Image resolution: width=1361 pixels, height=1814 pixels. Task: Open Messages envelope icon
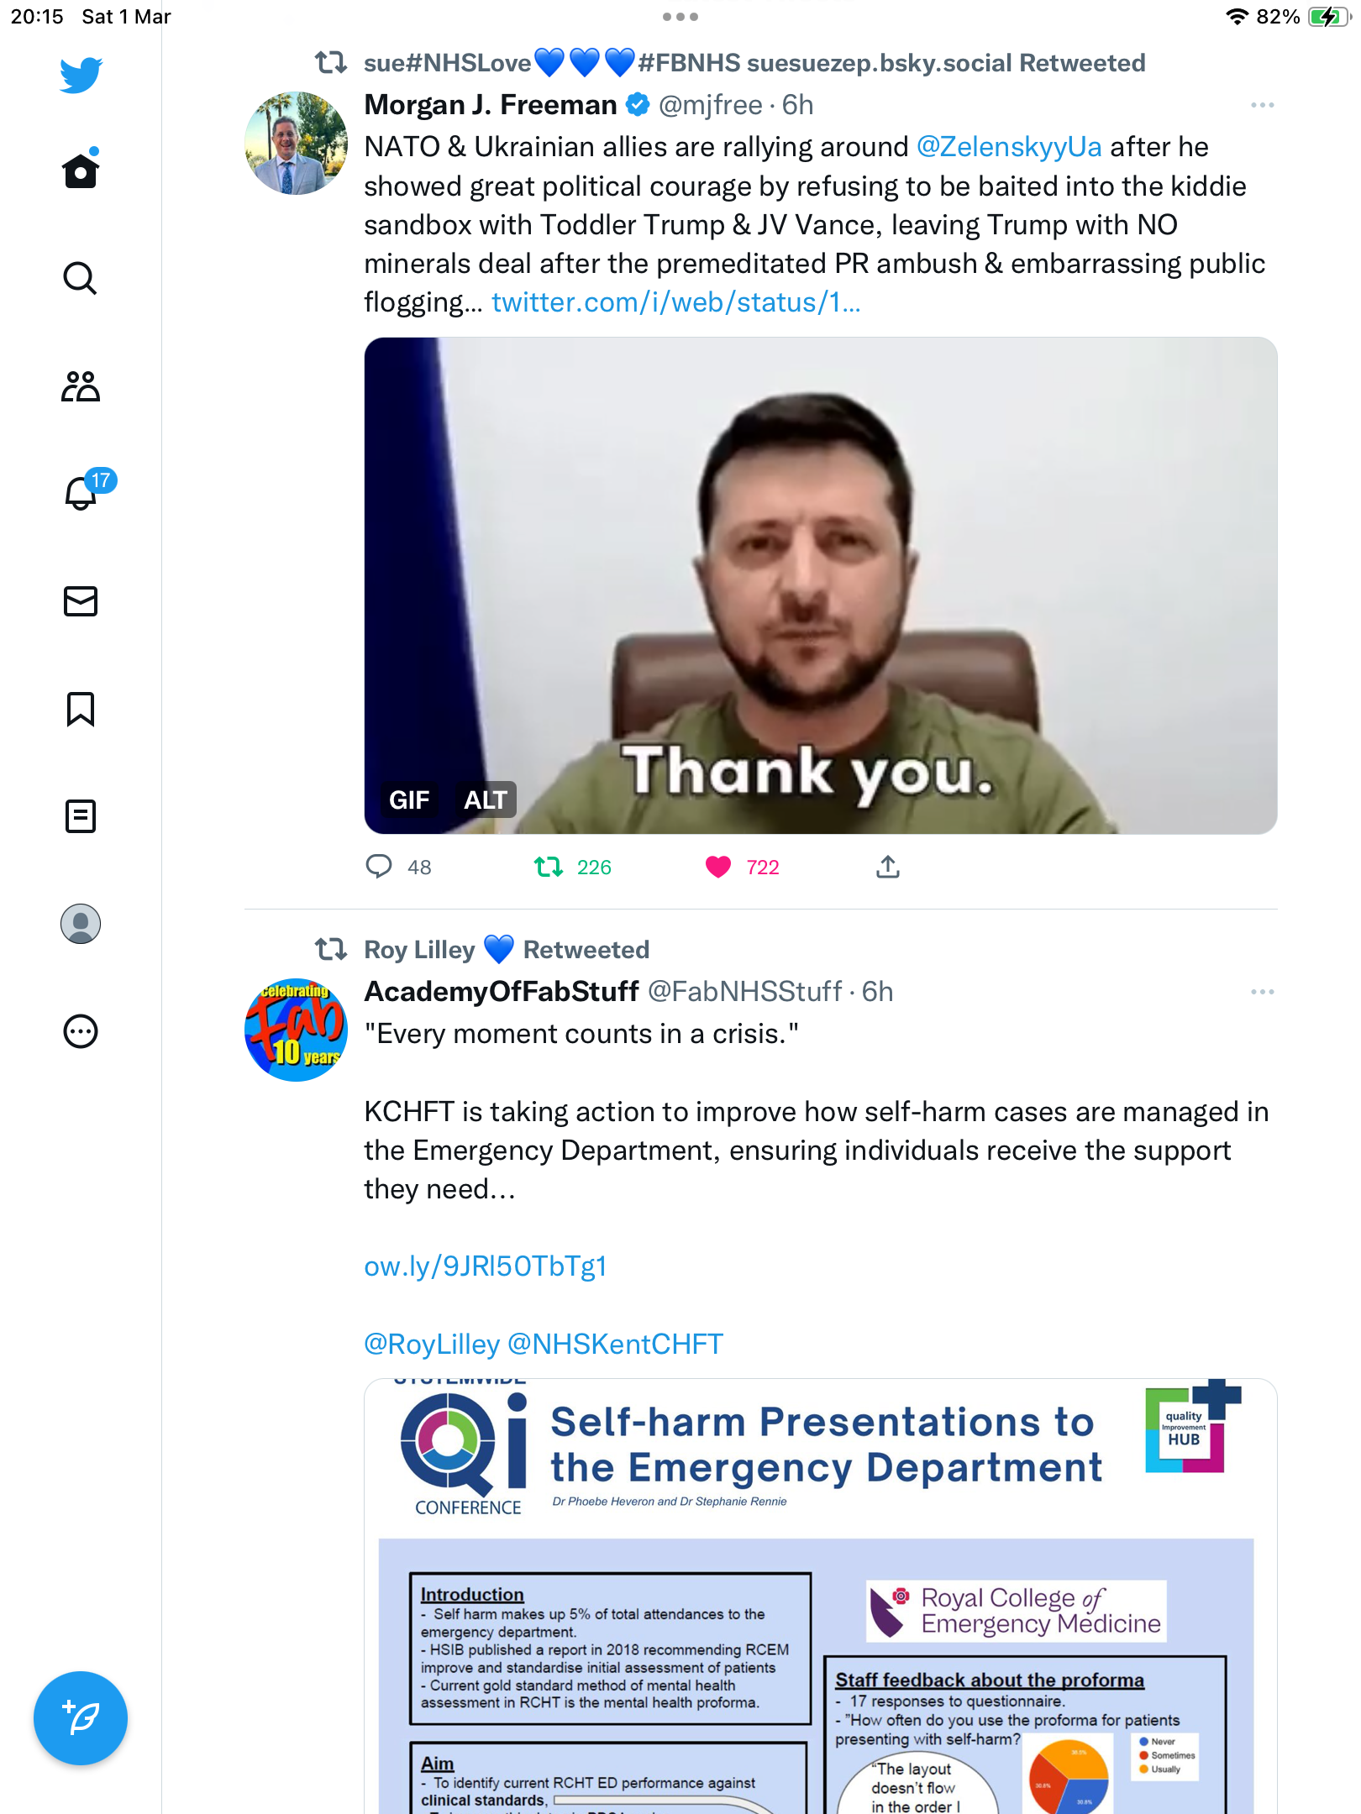pyautogui.click(x=81, y=601)
